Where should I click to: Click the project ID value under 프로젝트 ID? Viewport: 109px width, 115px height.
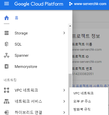point(87,62)
